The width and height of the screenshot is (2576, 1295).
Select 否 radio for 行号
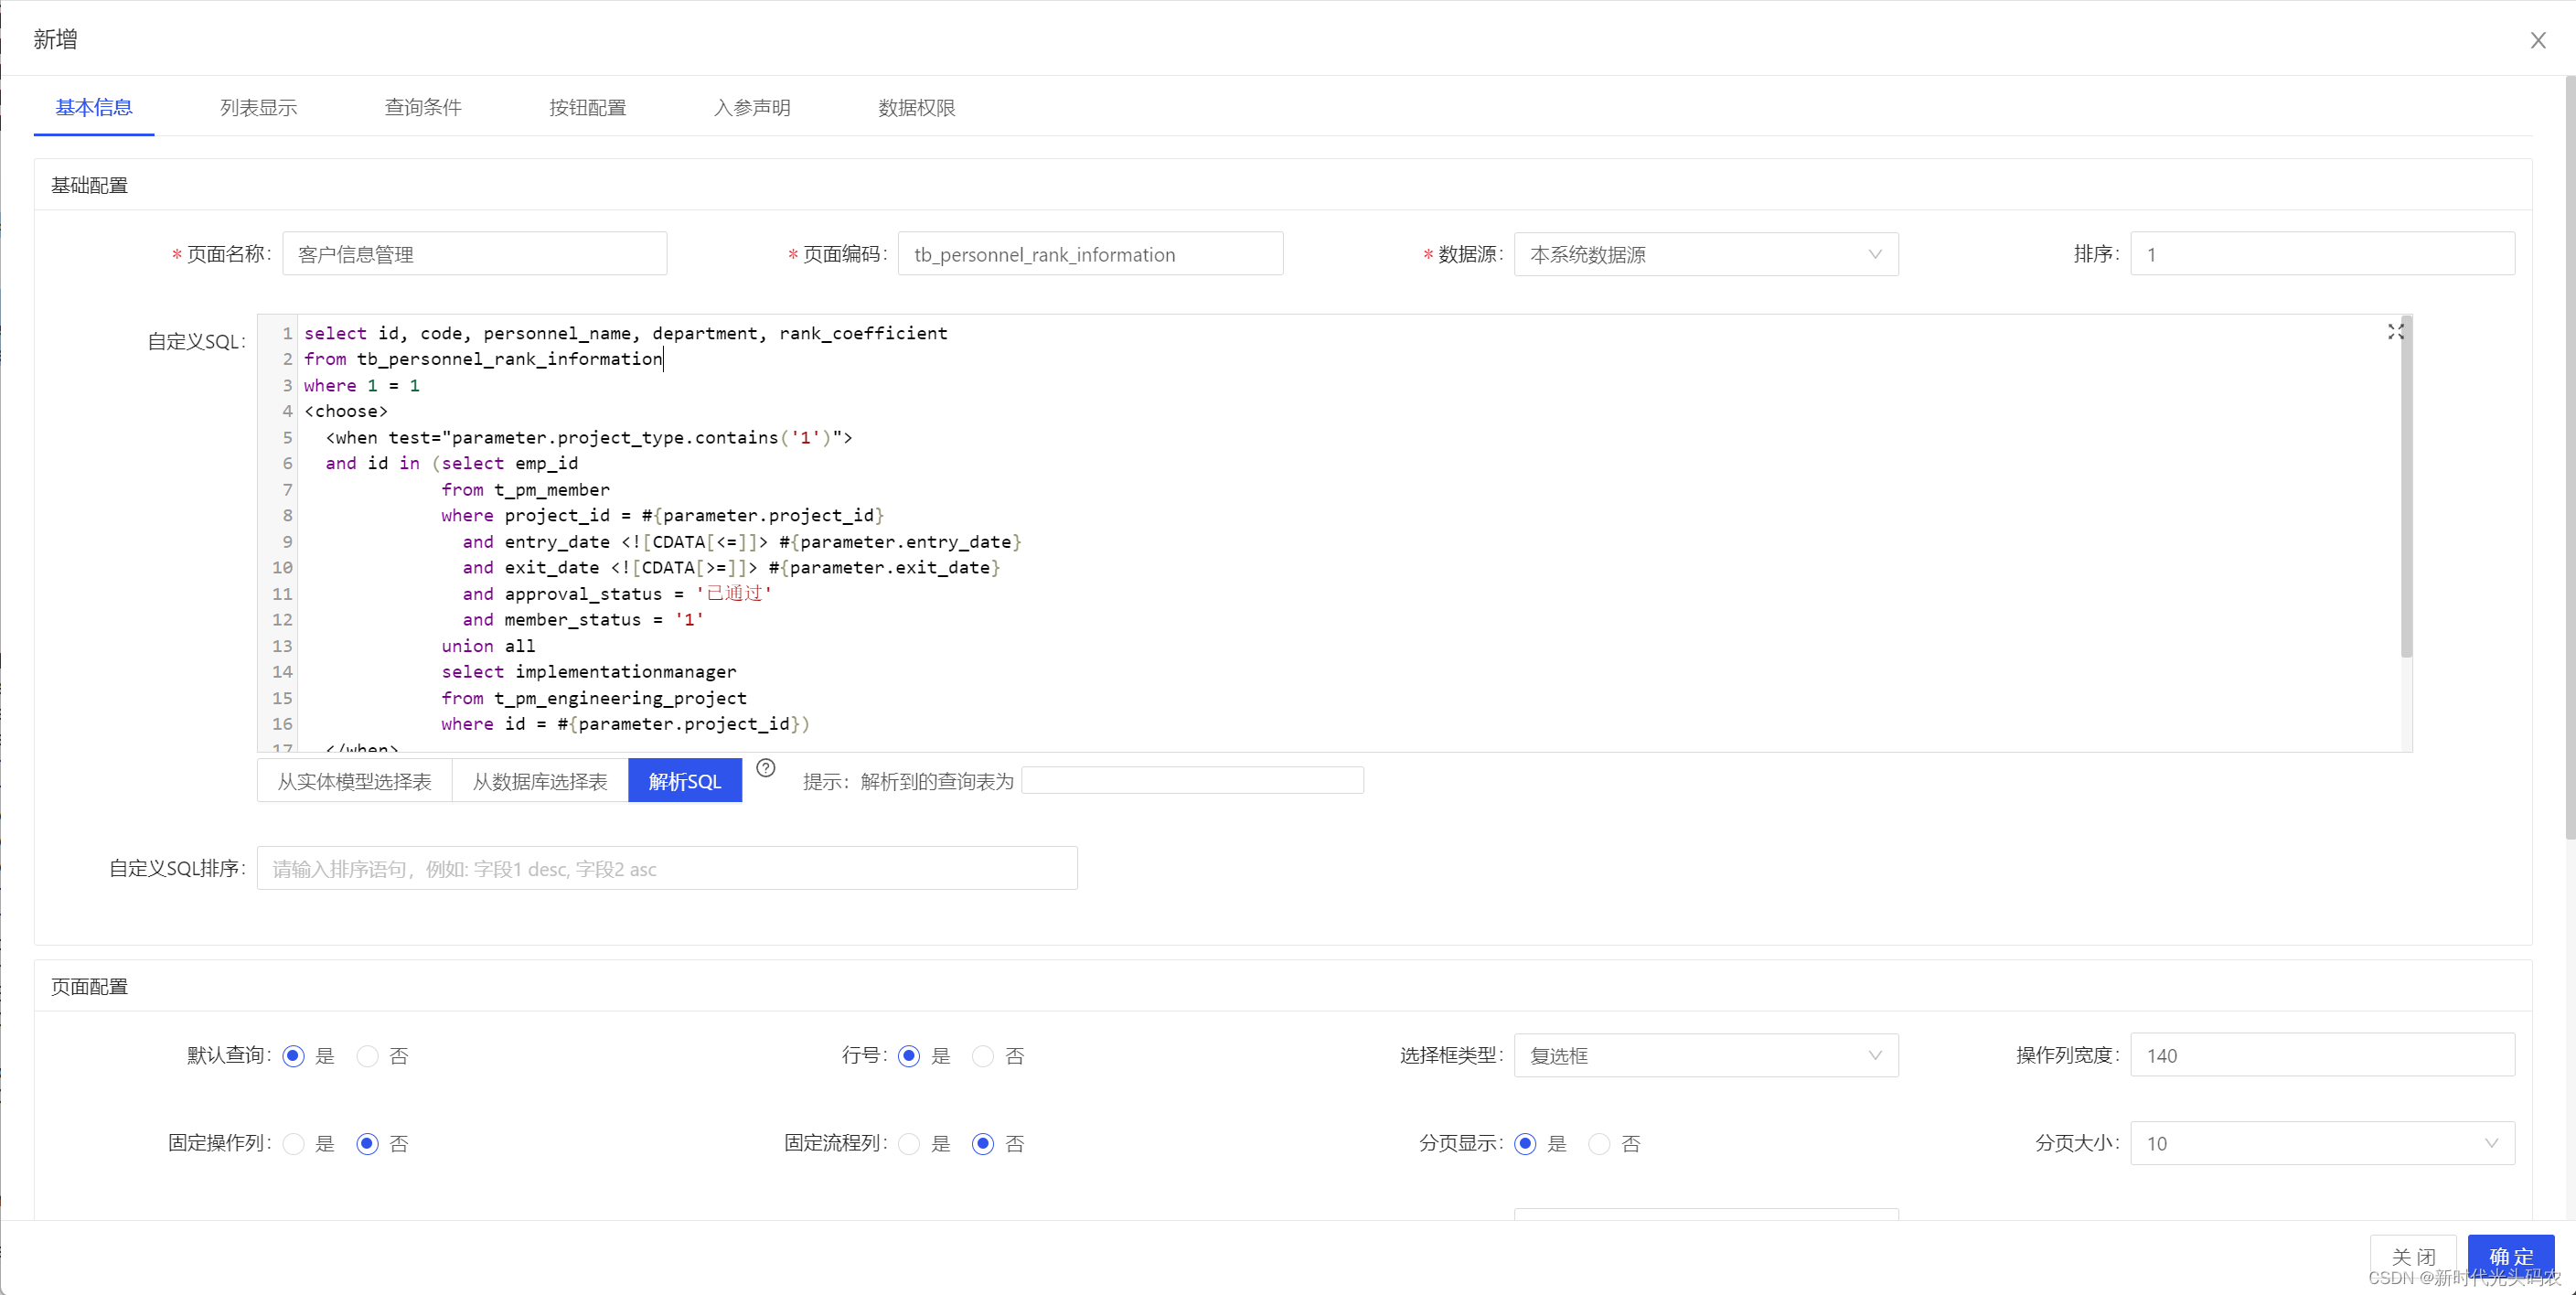(982, 1056)
